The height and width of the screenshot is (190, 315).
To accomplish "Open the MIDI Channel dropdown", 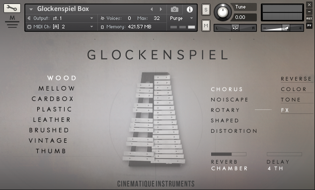I will click(60, 27).
